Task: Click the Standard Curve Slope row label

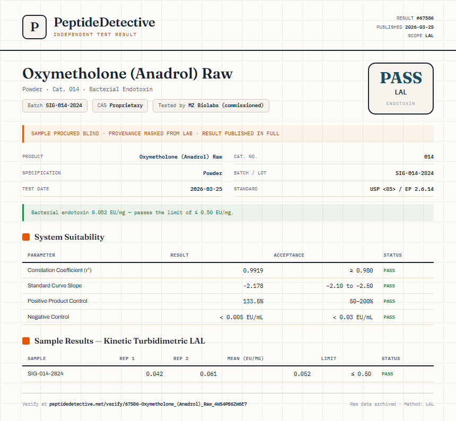Action: (x=55, y=285)
